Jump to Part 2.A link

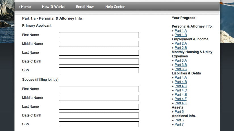click(x=181, y=43)
